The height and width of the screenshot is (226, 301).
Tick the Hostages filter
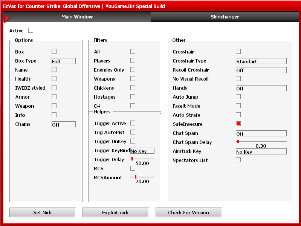(x=133, y=96)
